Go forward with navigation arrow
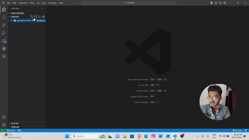 [x=79, y=3]
